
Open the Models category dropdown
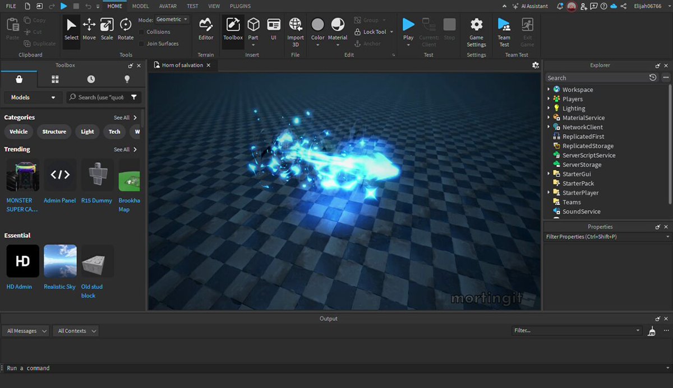click(x=34, y=97)
